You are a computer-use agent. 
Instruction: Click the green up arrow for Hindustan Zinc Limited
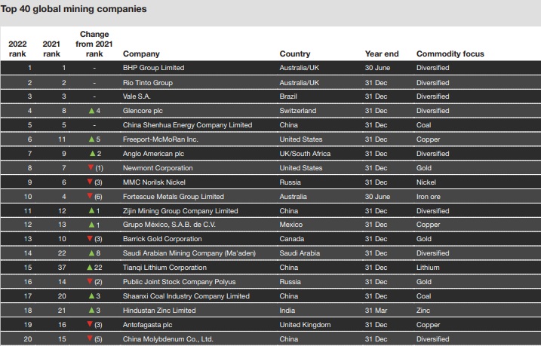click(x=91, y=311)
